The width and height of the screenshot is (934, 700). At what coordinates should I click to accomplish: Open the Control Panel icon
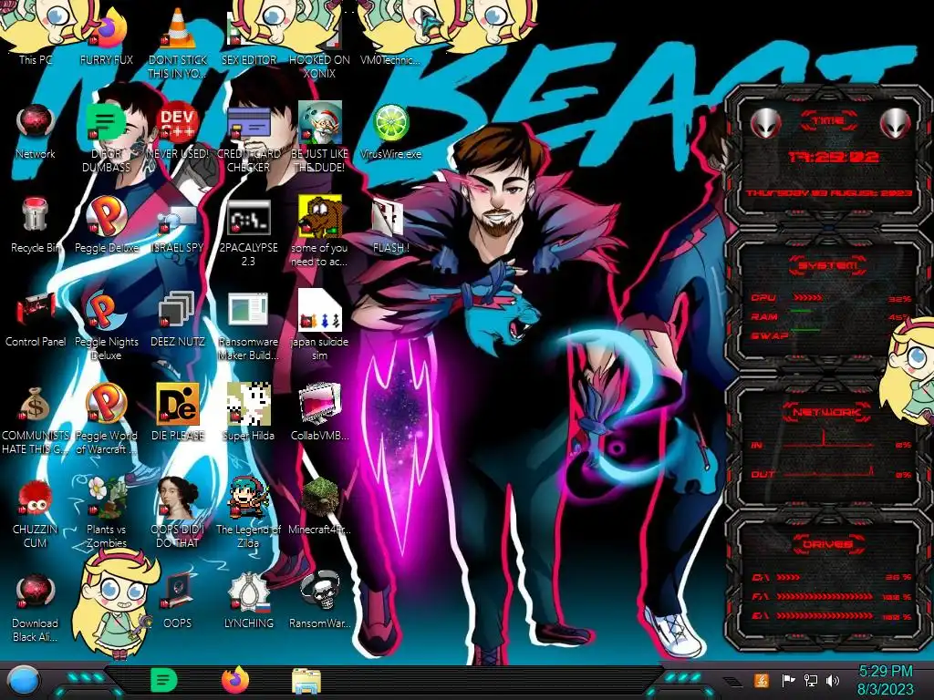tap(36, 319)
